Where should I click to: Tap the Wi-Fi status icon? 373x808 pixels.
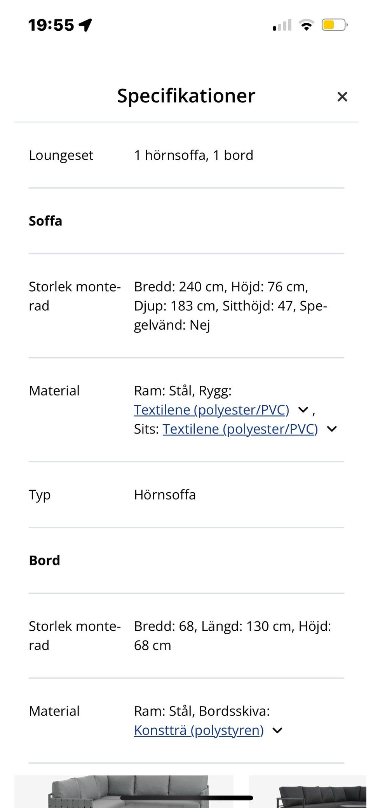pos(306,25)
